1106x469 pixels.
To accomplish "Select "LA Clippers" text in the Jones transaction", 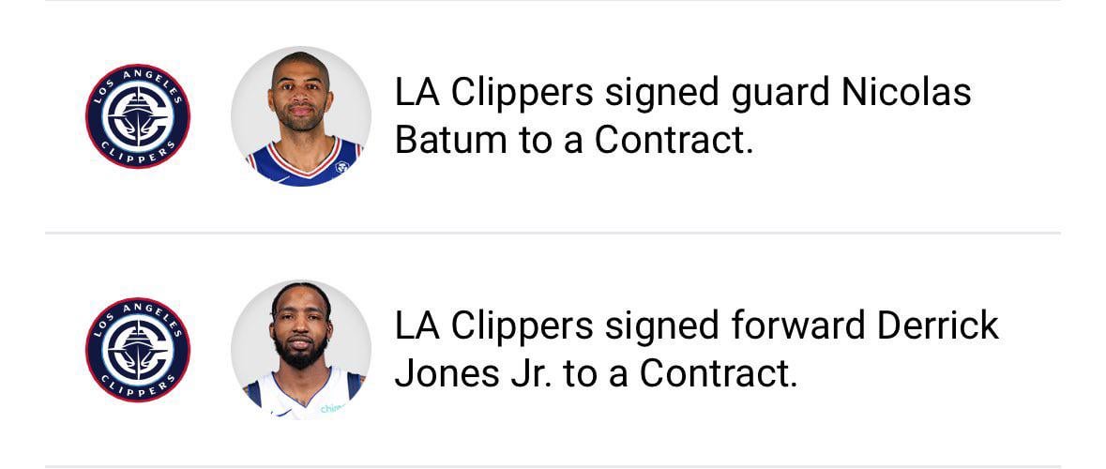I will tap(494, 325).
